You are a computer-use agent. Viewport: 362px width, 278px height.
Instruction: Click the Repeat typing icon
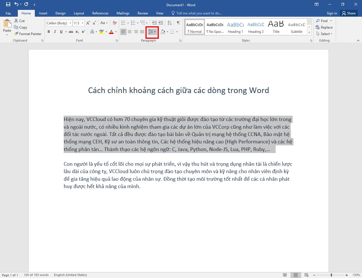[26, 4]
